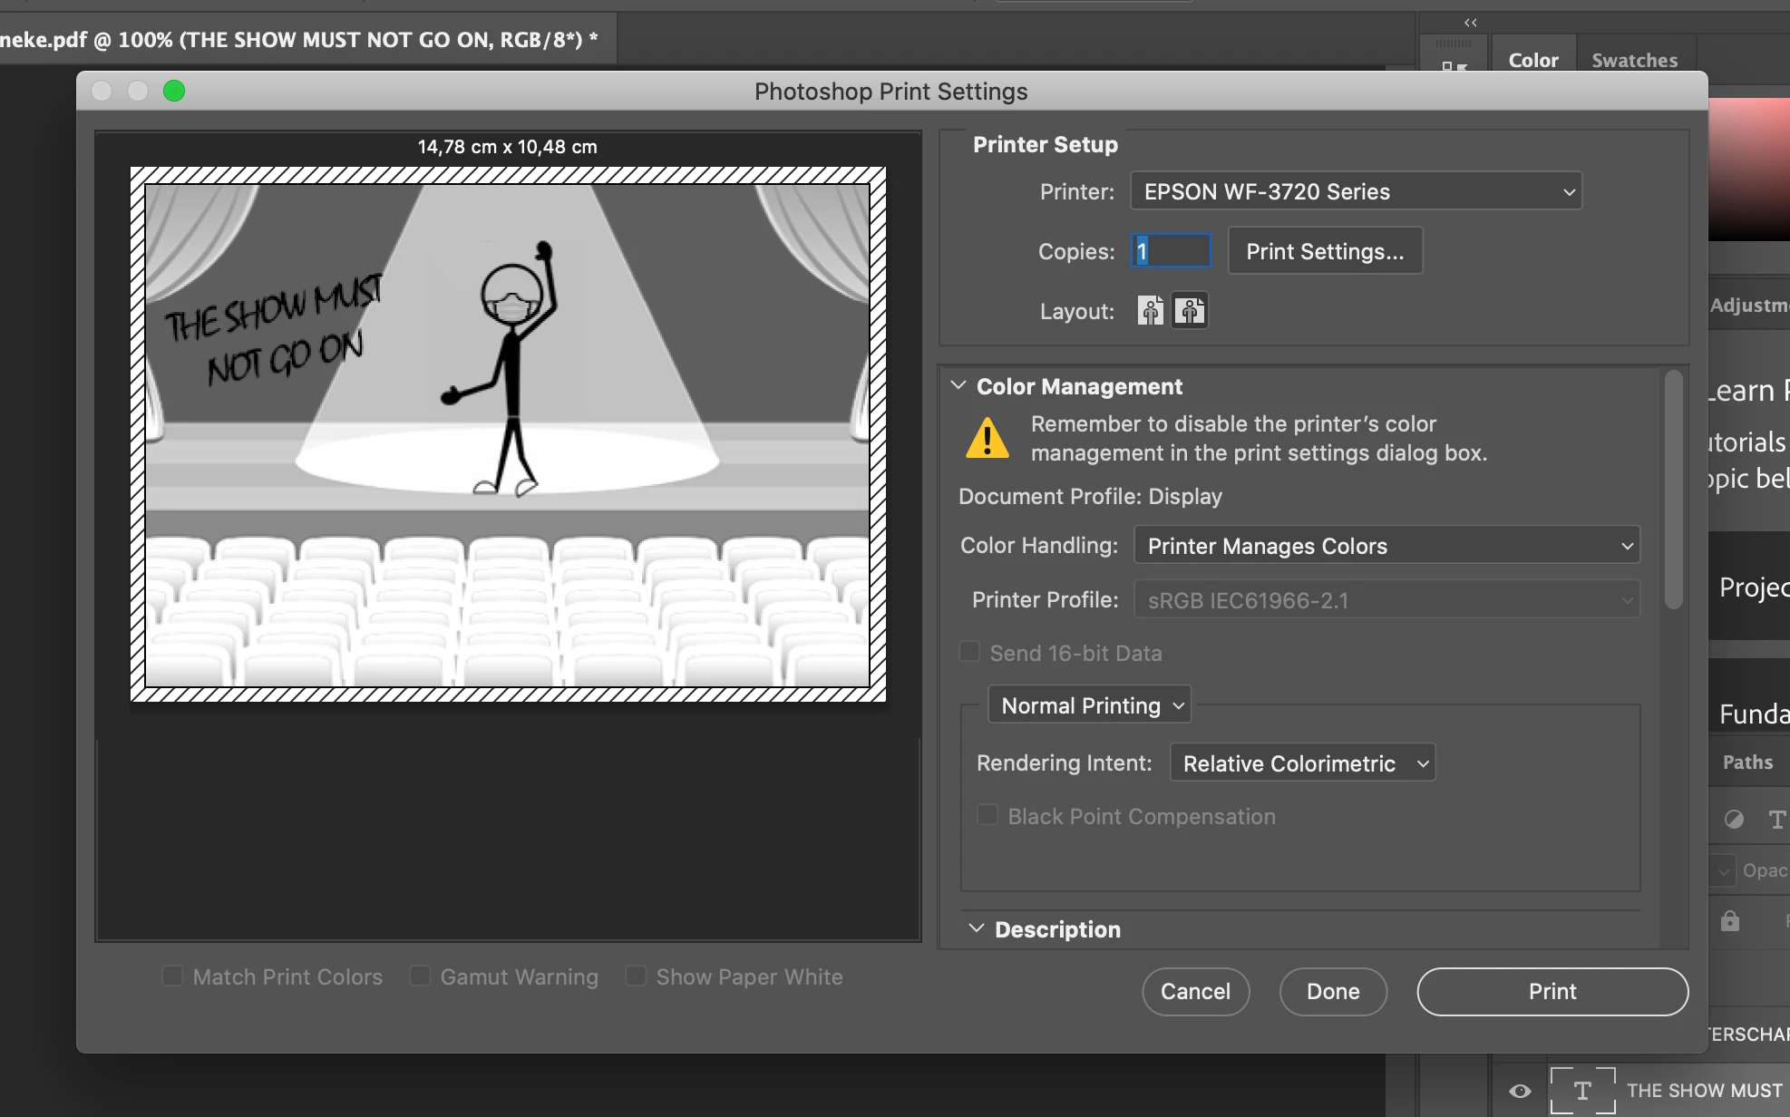
Task: Collapse the Color Management section
Action: pyautogui.click(x=958, y=386)
